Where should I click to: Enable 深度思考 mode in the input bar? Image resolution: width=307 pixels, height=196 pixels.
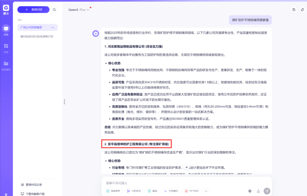coord(113,191)
